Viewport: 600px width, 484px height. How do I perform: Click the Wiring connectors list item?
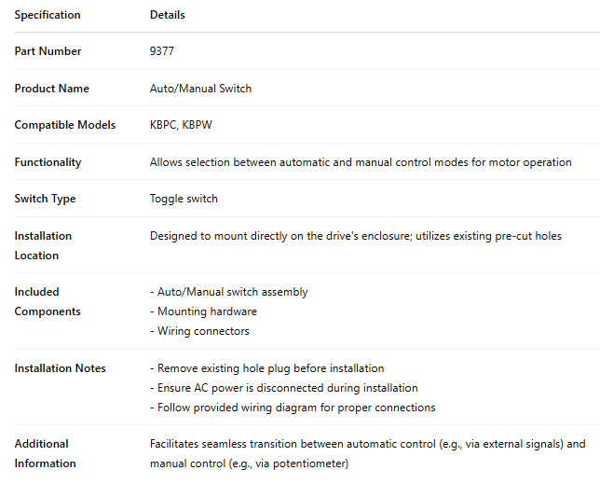tap(199, 331)
